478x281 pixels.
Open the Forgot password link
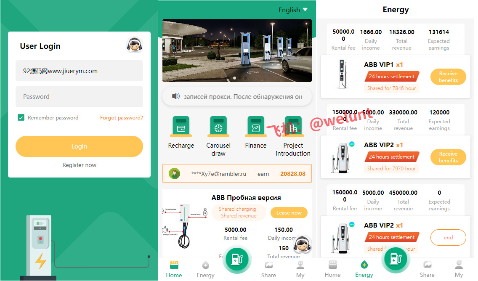pyautogui.click(x=121, y=118)
